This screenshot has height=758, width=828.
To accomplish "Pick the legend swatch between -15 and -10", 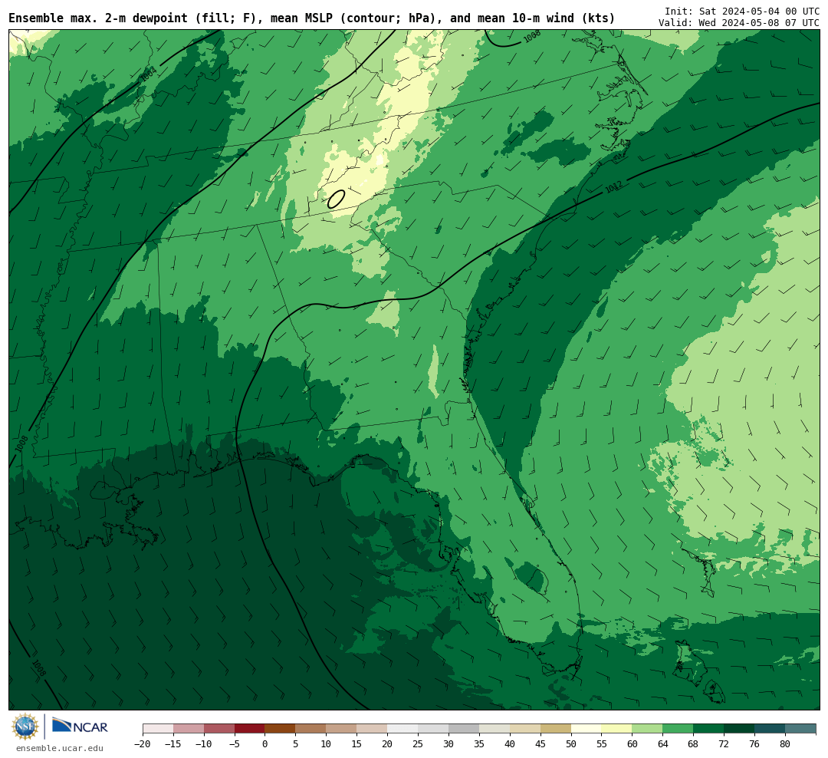I will coord(189,729).
